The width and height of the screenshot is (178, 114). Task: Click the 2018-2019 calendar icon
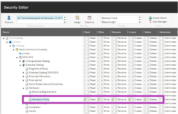20,57
